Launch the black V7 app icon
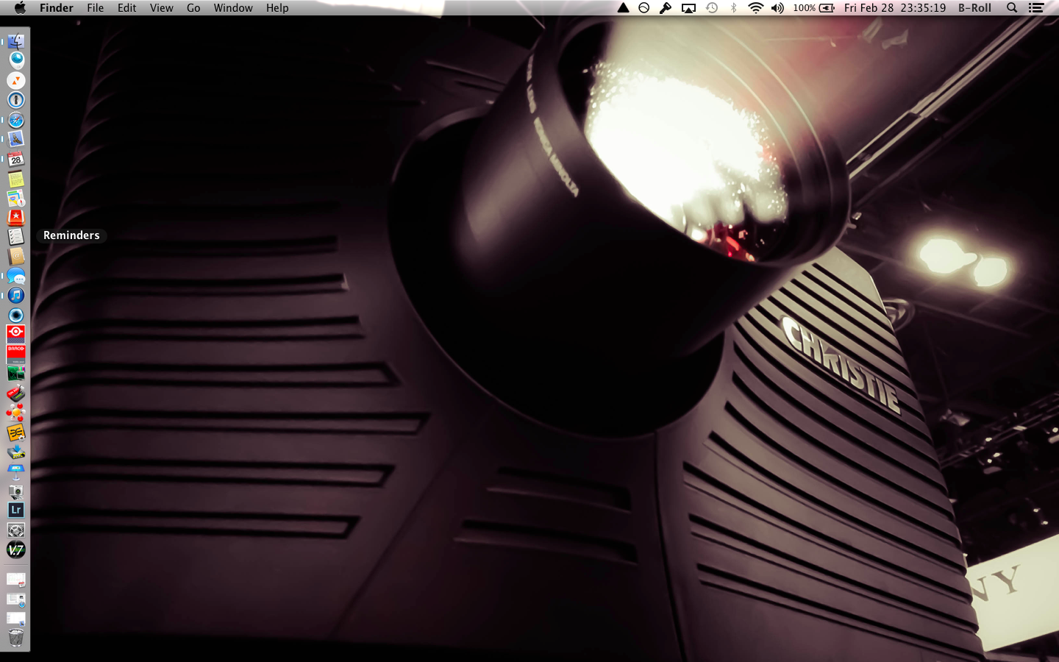 click(x=16, y=549)
